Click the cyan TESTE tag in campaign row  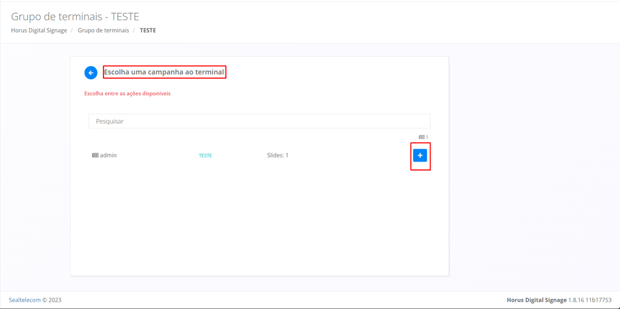click(205, 156)
